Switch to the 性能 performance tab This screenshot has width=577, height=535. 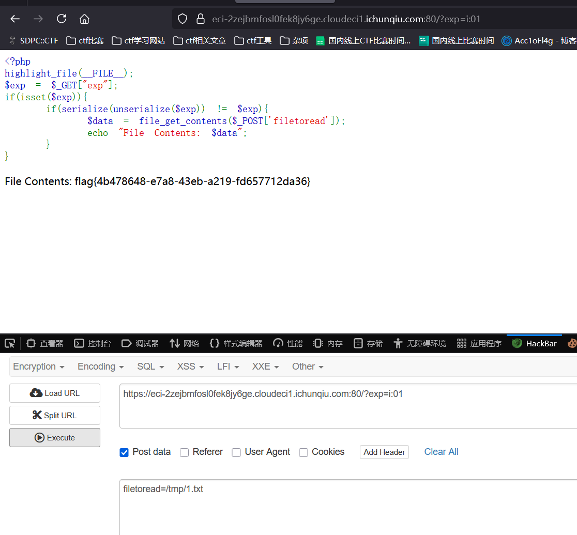288,343
